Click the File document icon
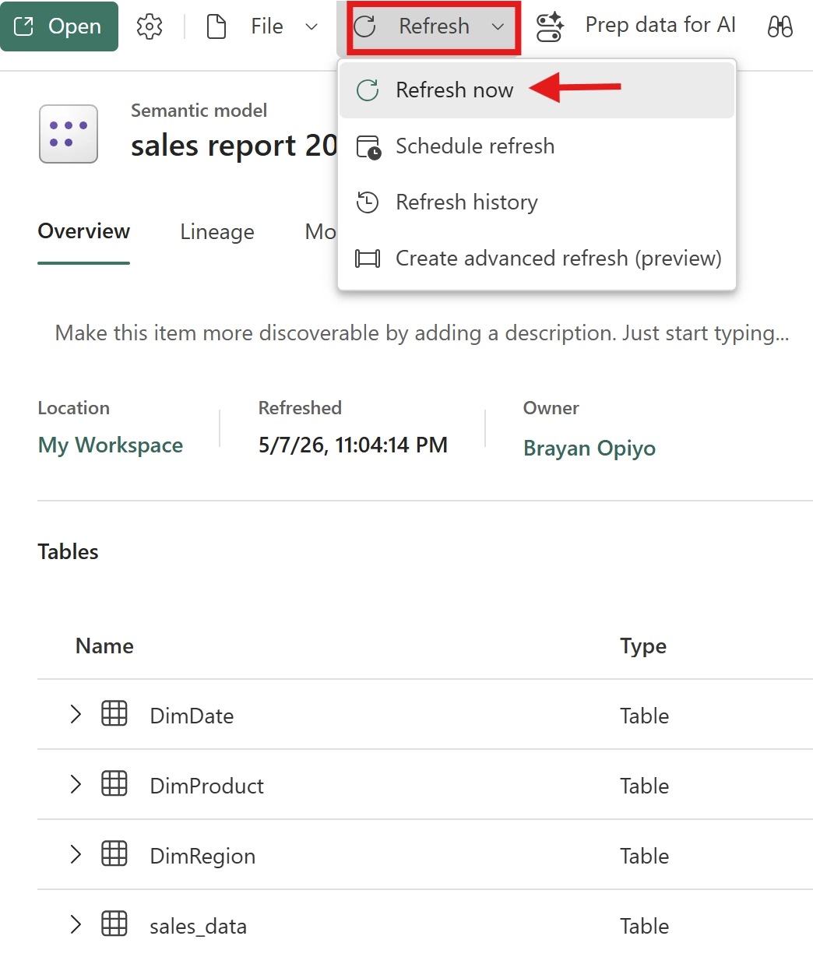This screenshot has height=957, width=813. point(216,26)
